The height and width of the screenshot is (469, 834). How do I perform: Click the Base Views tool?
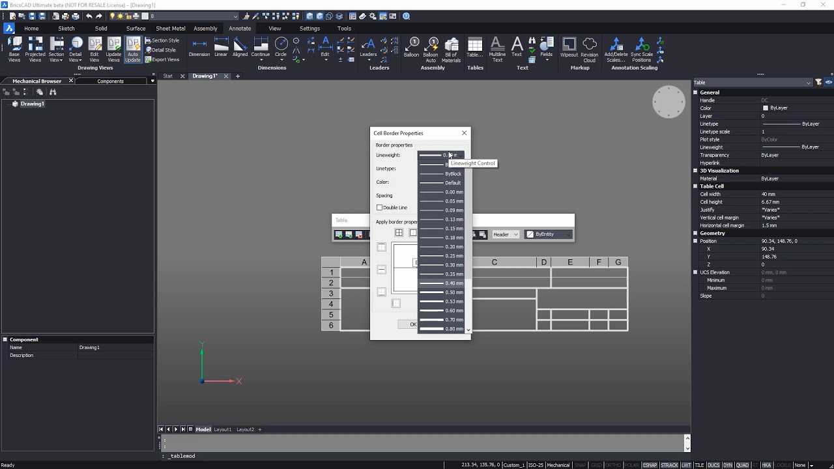[14, 50]
